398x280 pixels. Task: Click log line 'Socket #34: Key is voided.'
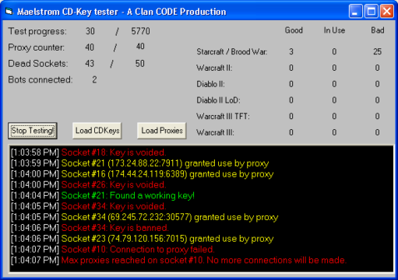[x=88, y=206]
